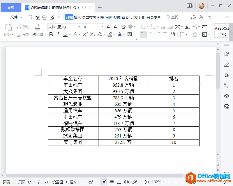Click the selection arrow icon in sidebar
233x186 pixels.
coord(227,75)
